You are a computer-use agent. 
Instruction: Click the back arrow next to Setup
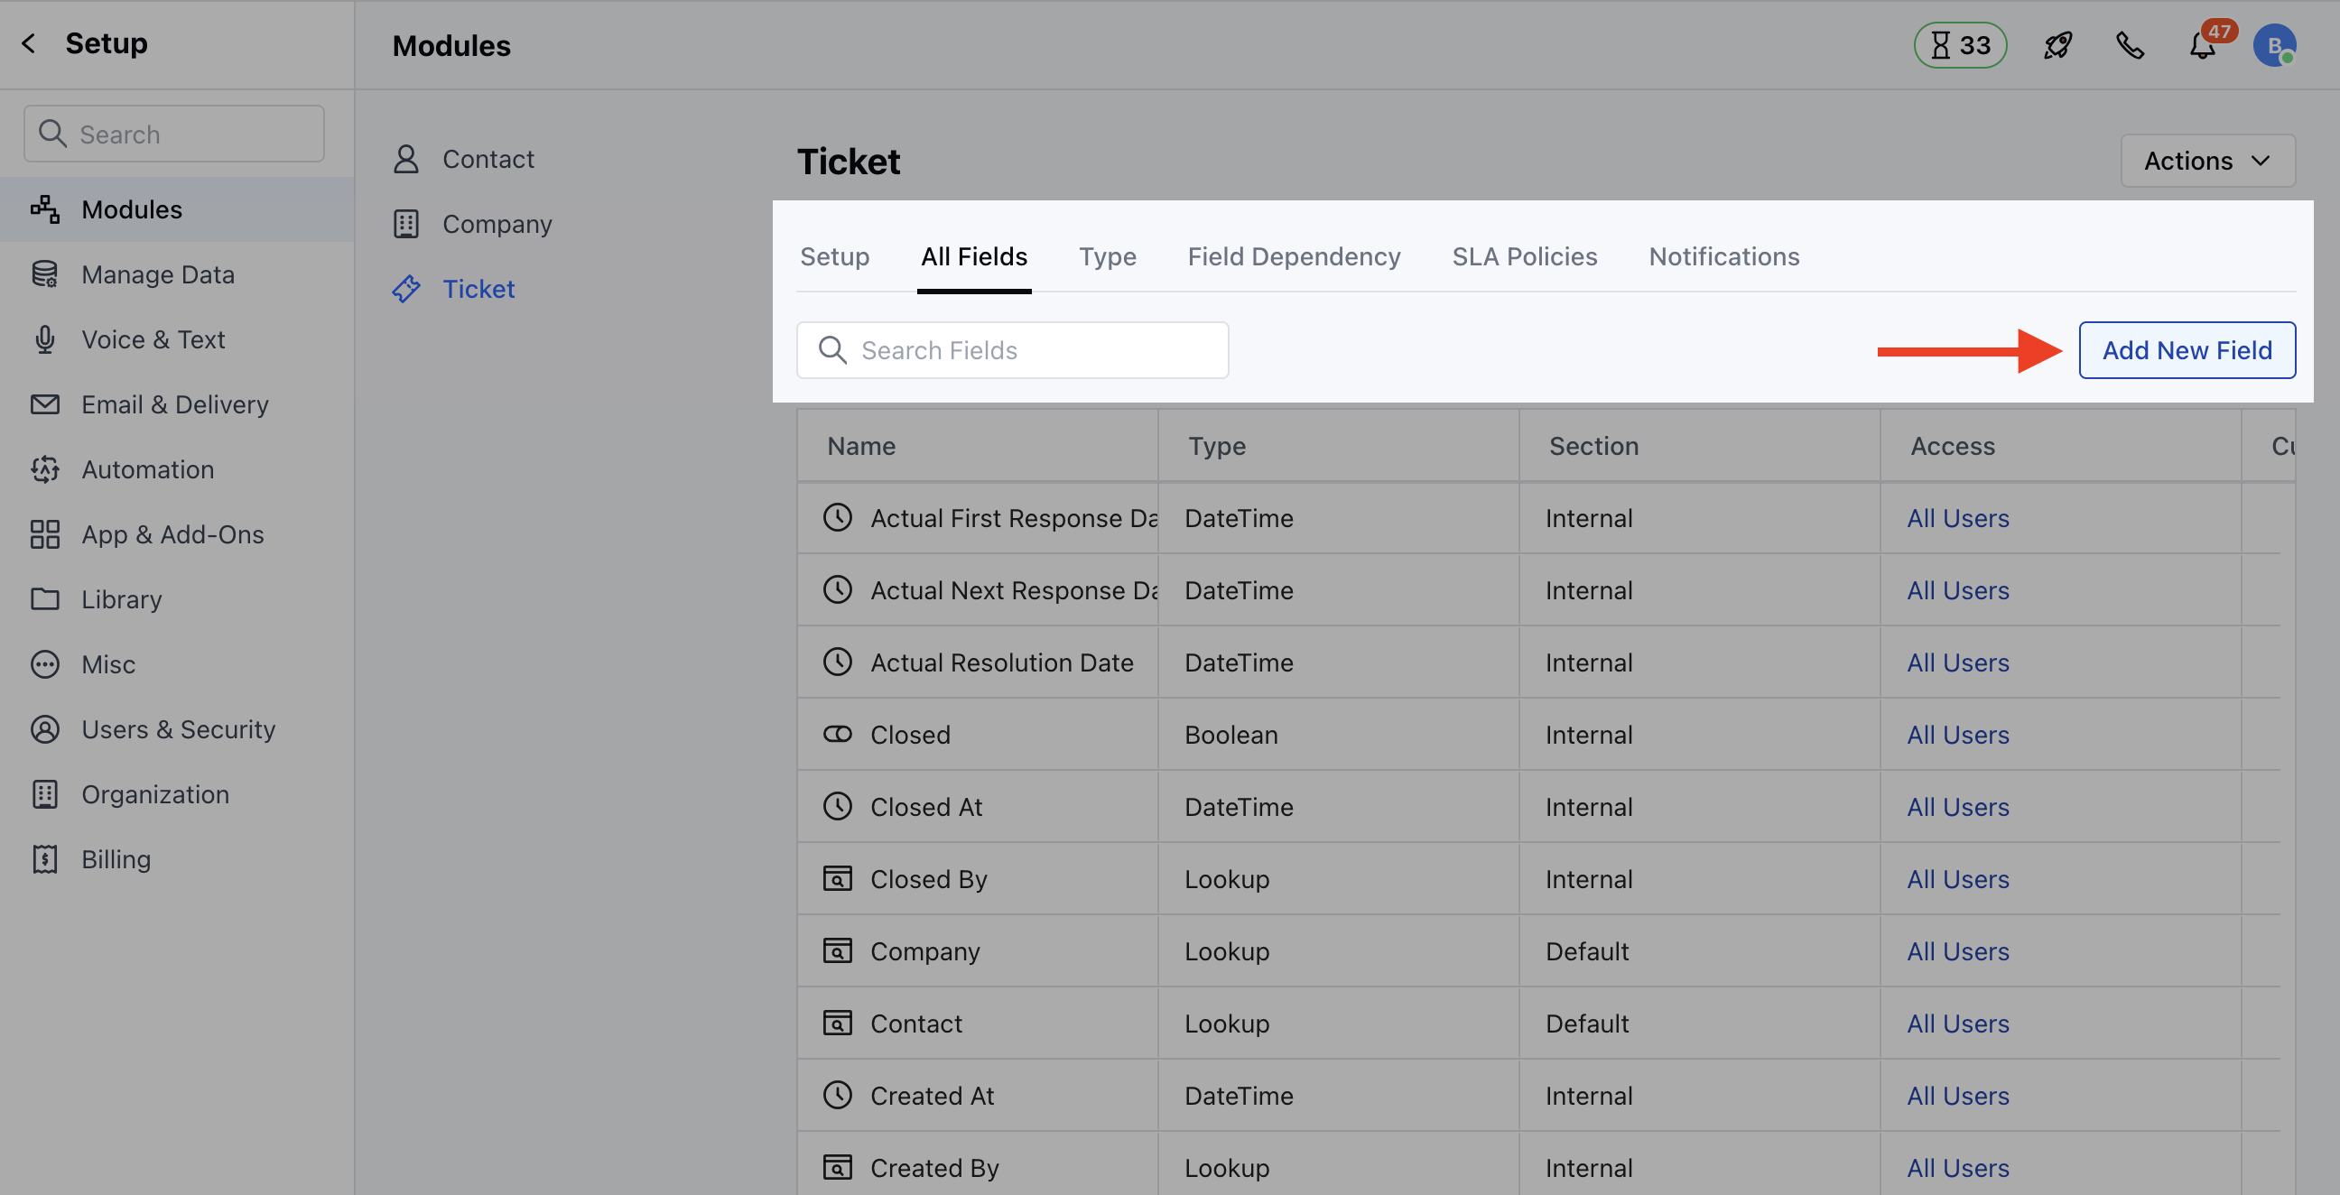tap(29, 42)
